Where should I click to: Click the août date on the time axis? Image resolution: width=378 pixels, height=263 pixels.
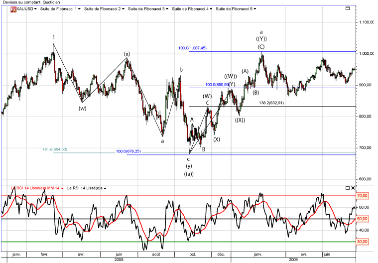pos(156,255)
